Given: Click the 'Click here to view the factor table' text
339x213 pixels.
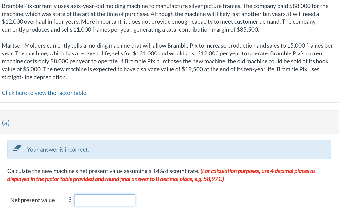Looking at the screenshot, I should [44, 93].
